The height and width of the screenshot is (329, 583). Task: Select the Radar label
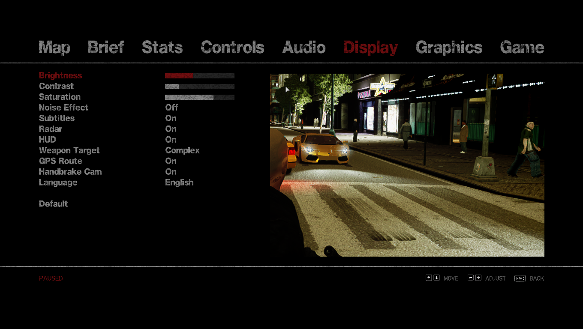[51, 129]
